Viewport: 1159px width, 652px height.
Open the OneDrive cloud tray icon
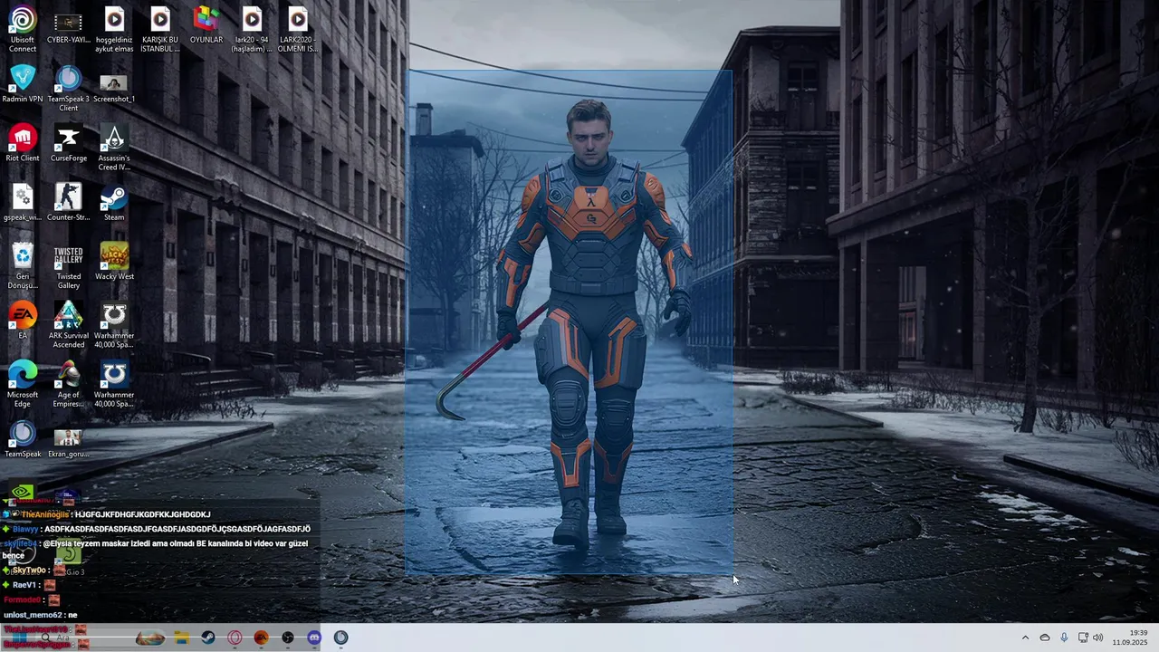click(1045, 638)
